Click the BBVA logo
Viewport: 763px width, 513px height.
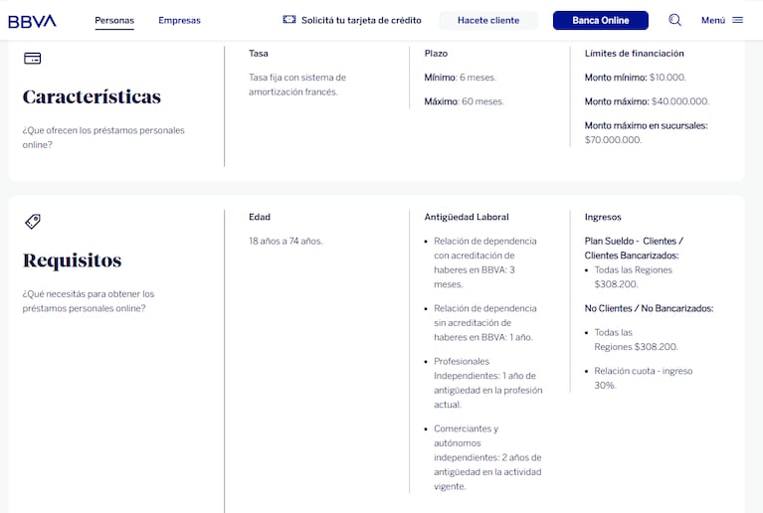pyautogui.click(x=32, y=20)
